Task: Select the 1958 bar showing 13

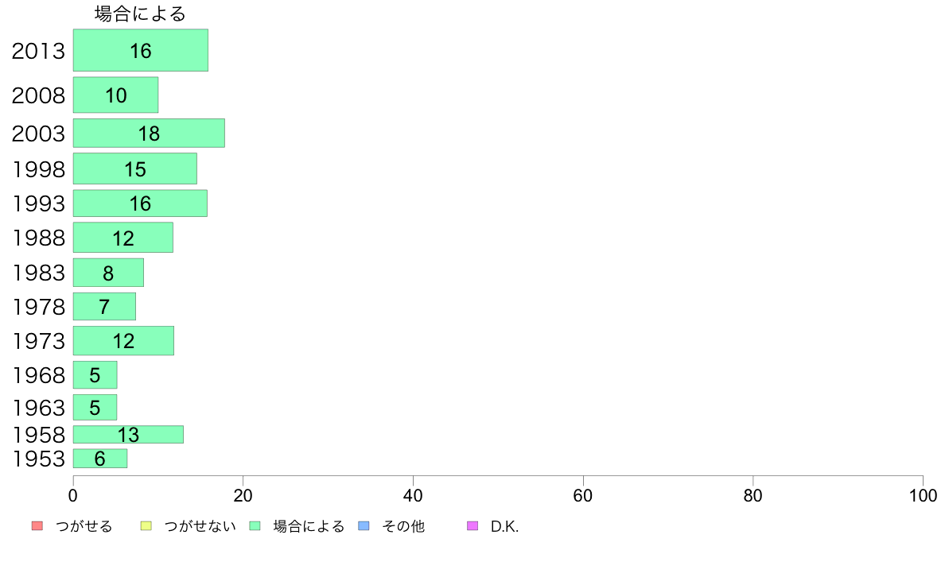Action: (128, 435)
